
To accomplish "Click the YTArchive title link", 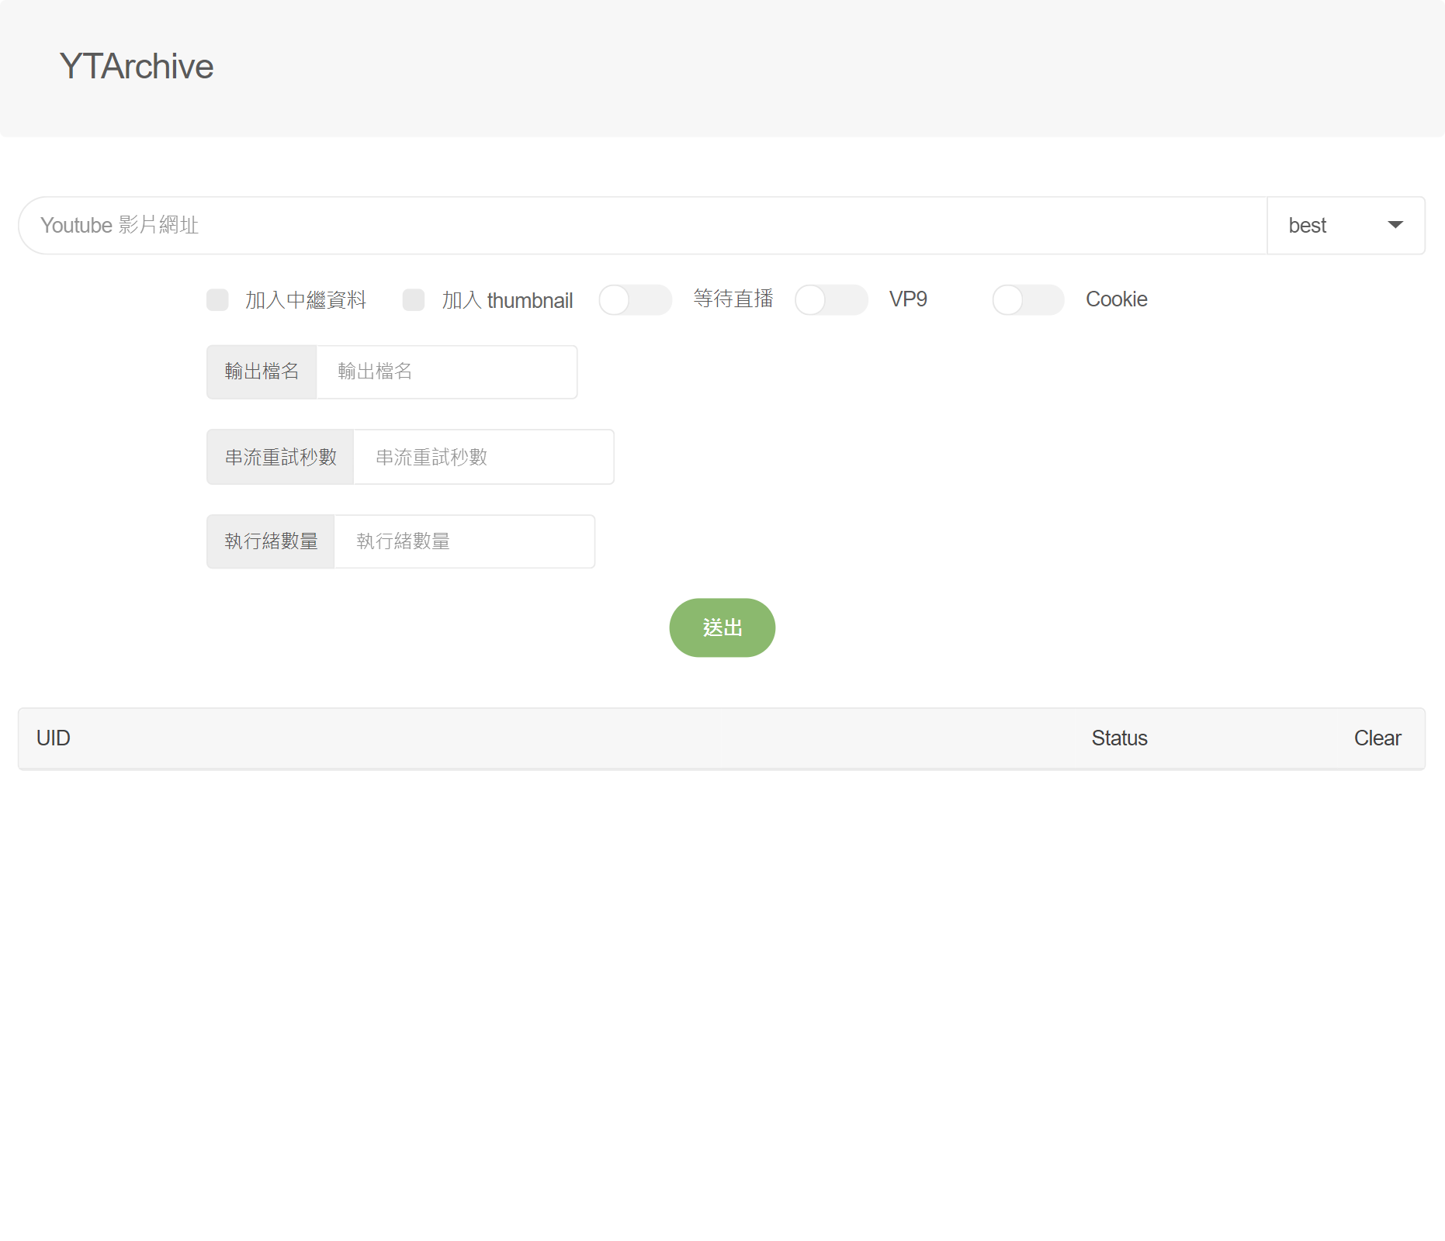I will pos(136,67).
